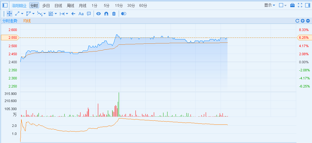This screenshot has height=143, width=312.
Task: Click the 2.400 price axis label
Action: [x=13, y=62]
